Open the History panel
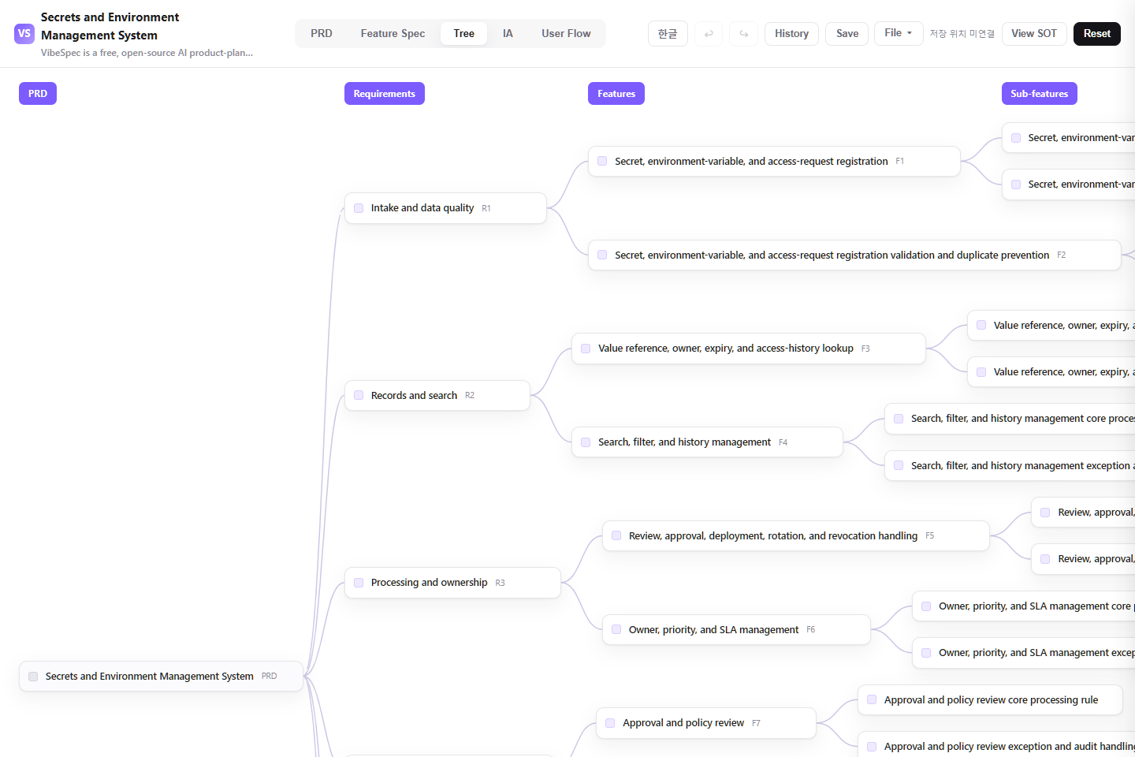 [x=791, y=34]
